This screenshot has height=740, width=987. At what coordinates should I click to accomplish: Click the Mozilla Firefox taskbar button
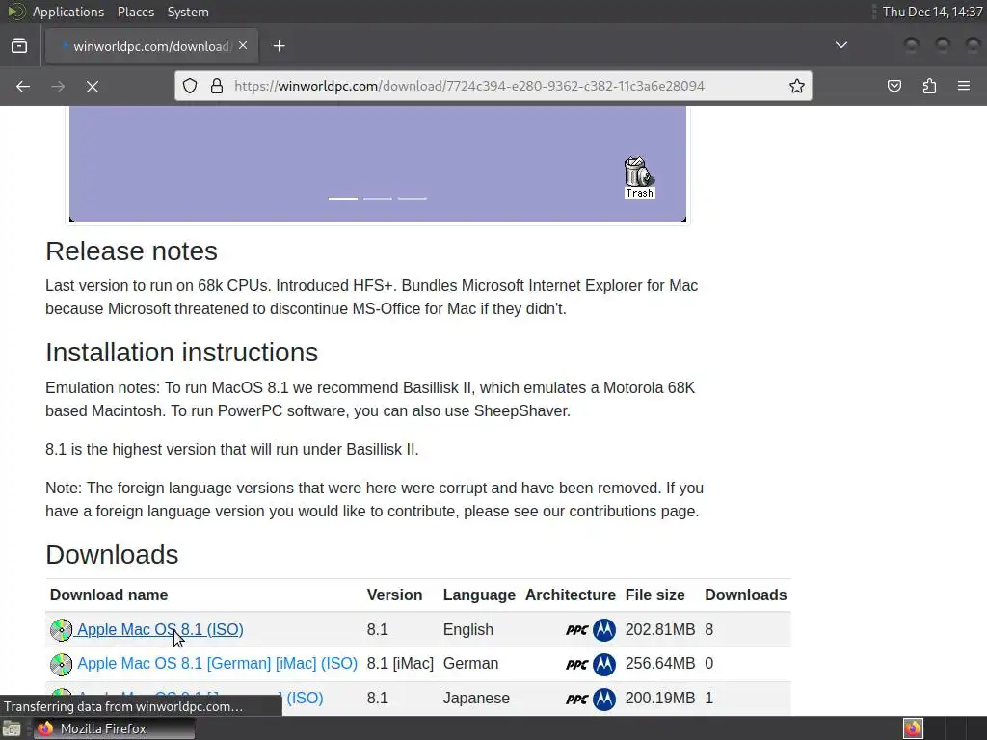click(114, 728)
